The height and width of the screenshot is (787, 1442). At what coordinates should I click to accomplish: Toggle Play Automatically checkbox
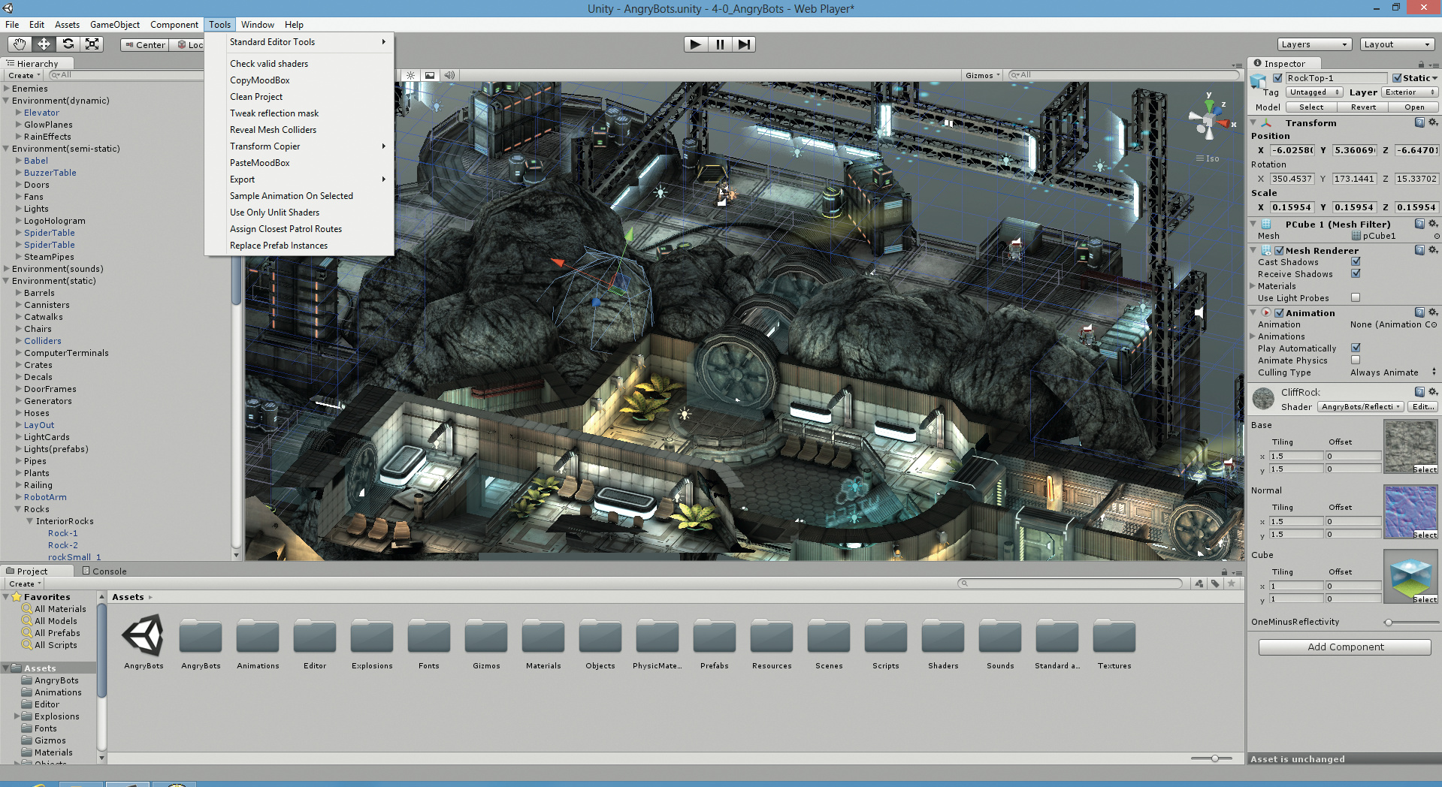1356,348
